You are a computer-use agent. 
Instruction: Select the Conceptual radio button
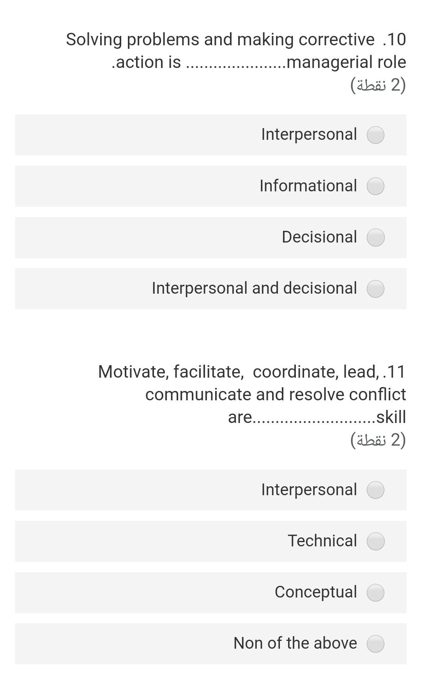pos(375,592)
